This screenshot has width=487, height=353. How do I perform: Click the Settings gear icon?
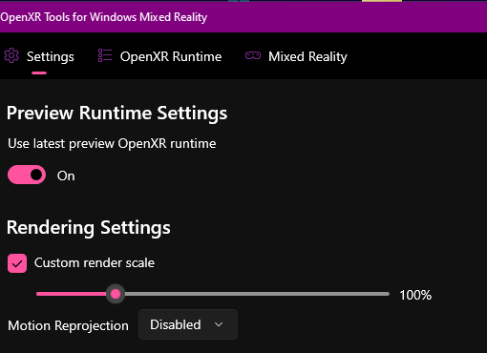11,56
